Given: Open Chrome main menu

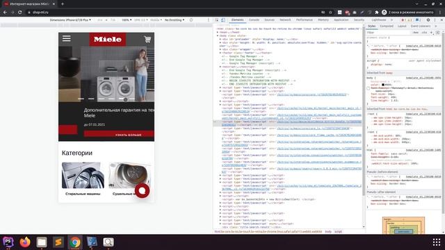Looking at the screenshot, I should coord(440,12).
